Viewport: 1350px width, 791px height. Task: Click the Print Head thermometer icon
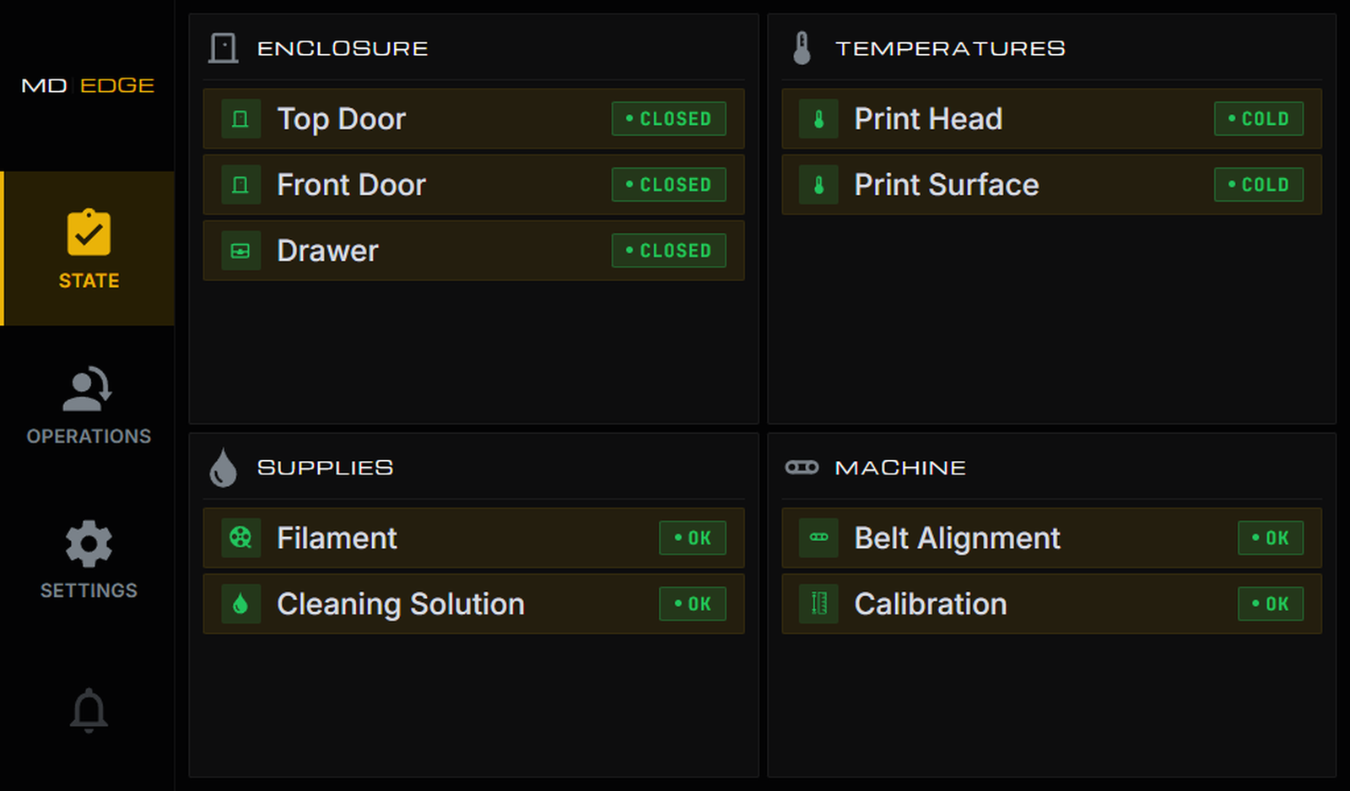coord(818,119)
